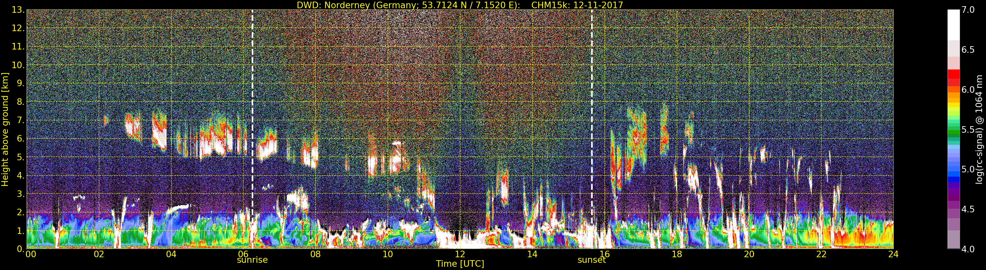The width and height of the screenshot is (986, 270).
Task: Click the "sunset" label below the time axis
Action: tap(592, 260)
